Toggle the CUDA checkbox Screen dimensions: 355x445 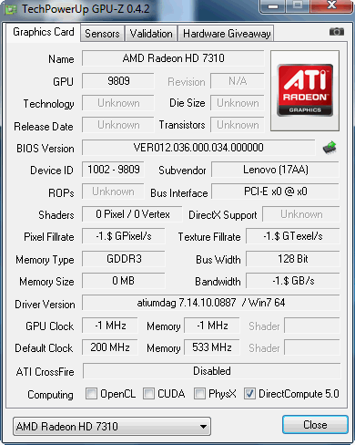point(148,393)
